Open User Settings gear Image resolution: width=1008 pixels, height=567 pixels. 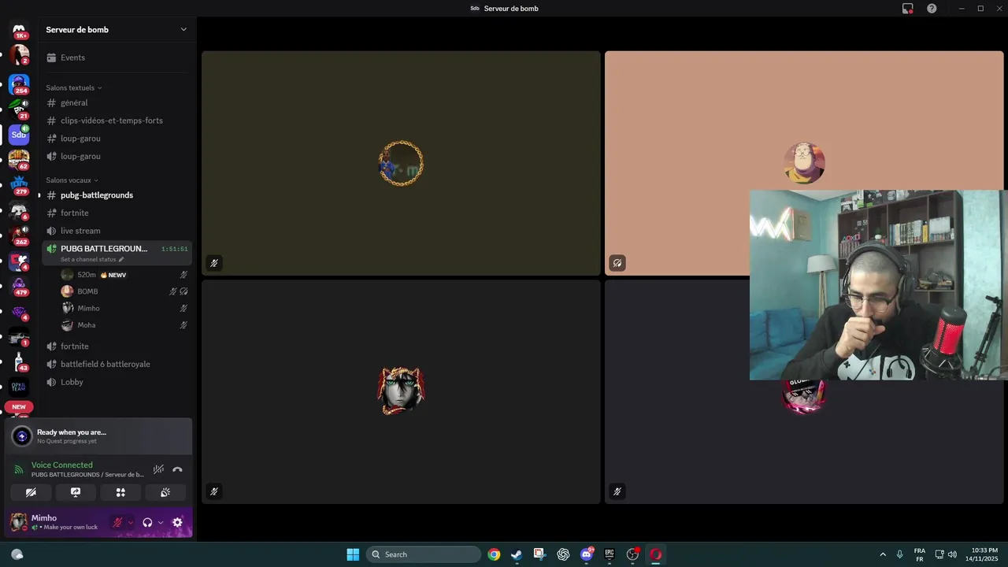pos(177,522)
